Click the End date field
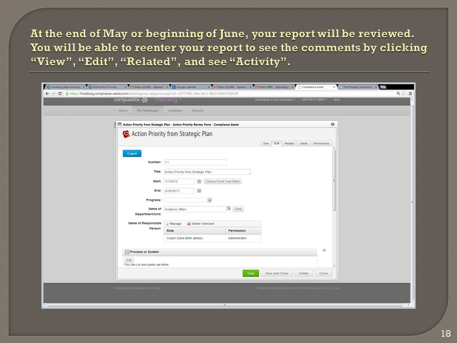The width and height of the screenshot is (457, 343). (x=179, y=191)
